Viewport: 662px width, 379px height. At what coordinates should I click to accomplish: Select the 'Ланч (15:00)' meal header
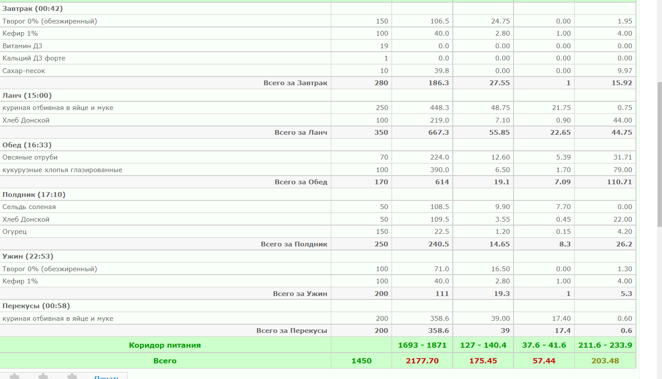(x=27, y=95)
